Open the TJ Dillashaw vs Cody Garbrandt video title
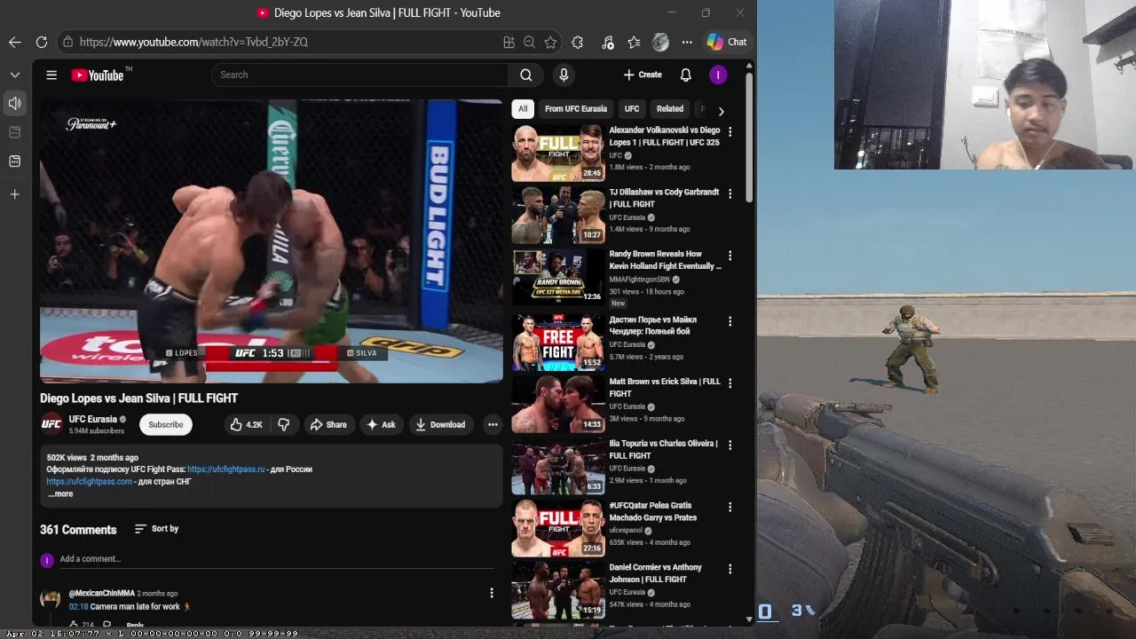The image size is (1136, 639). 664,198
